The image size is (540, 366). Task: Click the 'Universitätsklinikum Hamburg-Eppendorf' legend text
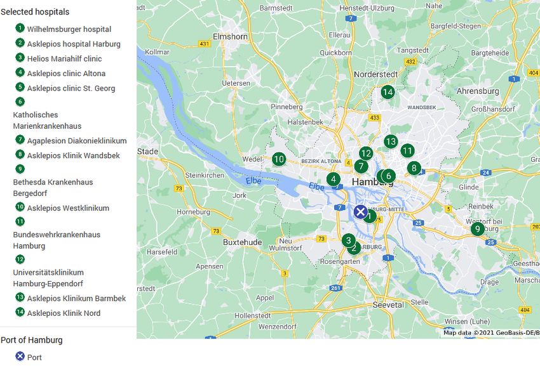(48, 278)
